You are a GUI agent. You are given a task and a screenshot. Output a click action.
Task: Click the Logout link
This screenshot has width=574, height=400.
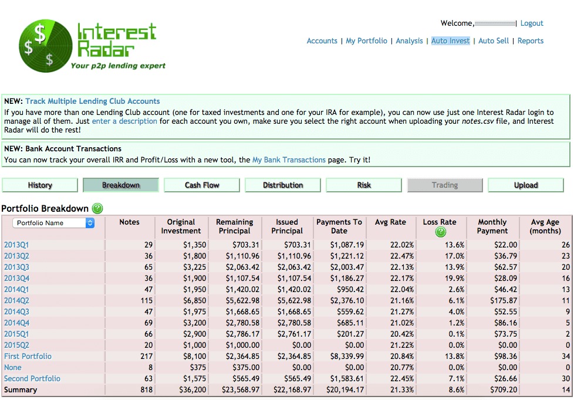[532, 23]
